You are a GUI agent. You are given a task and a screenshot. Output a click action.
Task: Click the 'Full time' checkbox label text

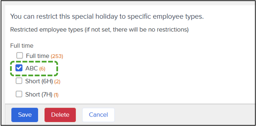pos(38,56)
